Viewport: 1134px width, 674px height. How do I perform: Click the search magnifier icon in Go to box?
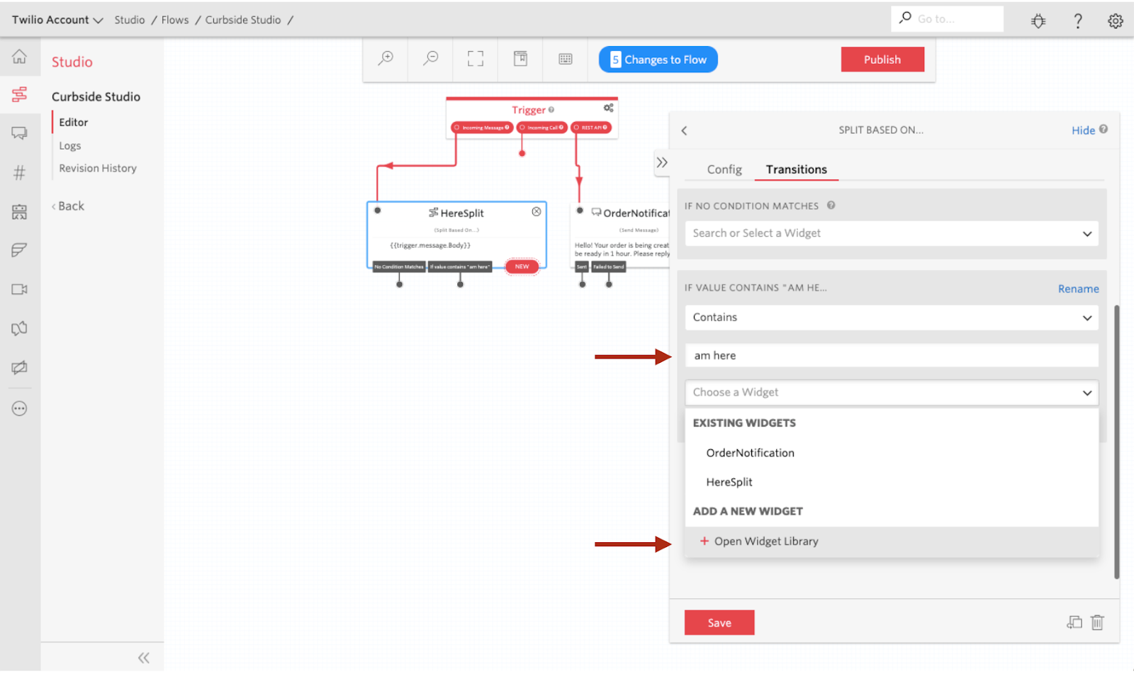[x=905, y=18]
